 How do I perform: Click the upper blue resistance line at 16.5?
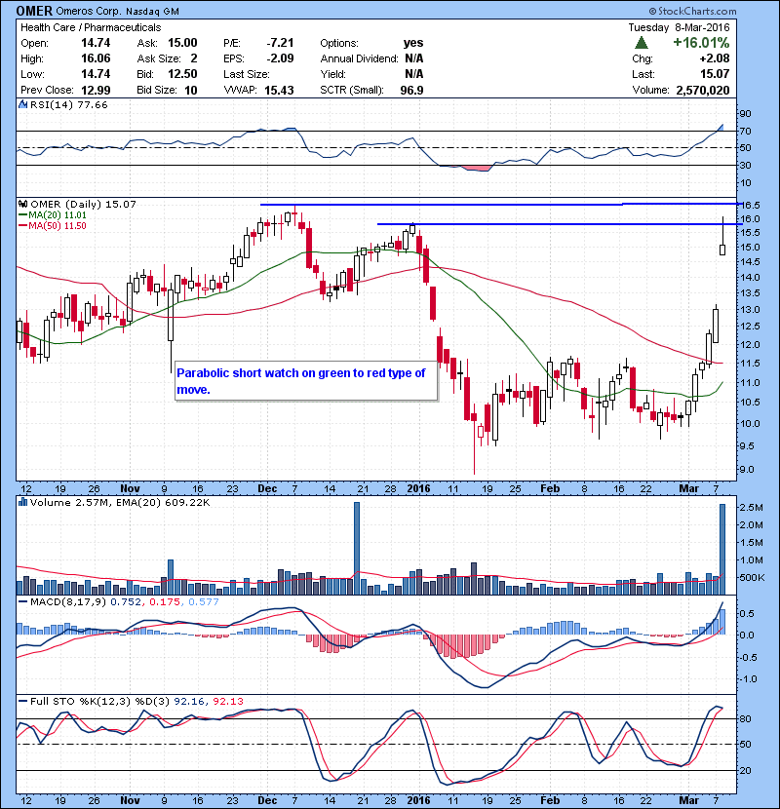(x=500, y=205)
